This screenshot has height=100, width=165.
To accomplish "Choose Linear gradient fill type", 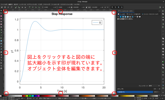I will 123,17.
